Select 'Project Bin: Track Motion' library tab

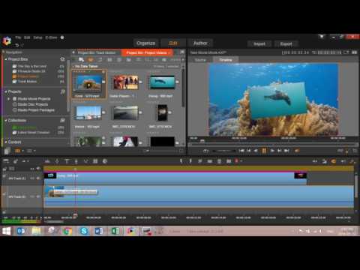coord(97,52)
